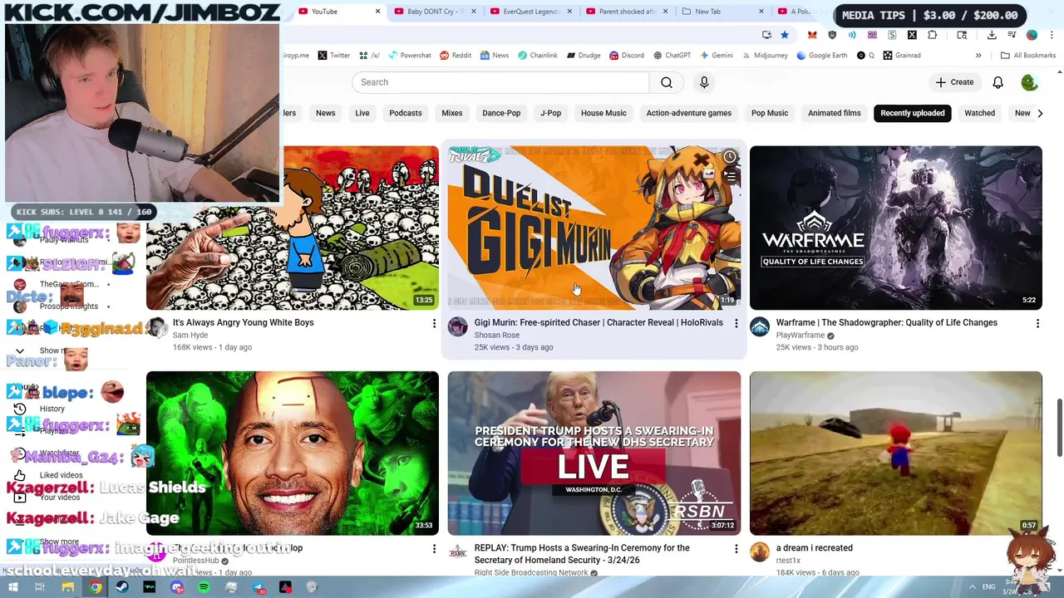Open the YouTube account avatar menu
This screenshot has width=1064, height=598.
coord(1029,82)
